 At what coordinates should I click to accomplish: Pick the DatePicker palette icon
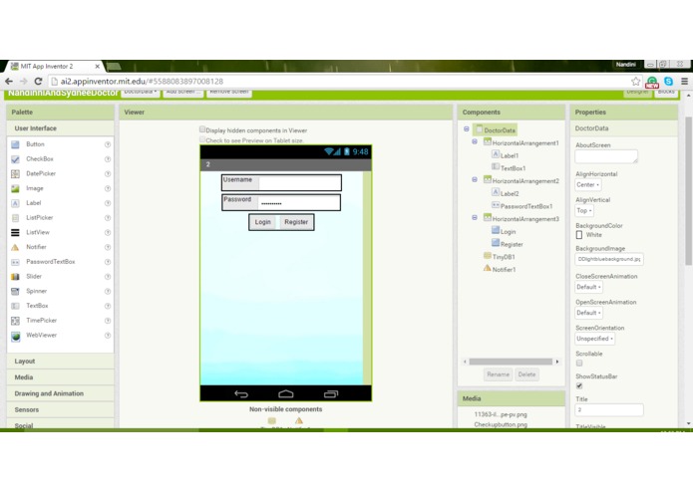[x=16, y=174]
